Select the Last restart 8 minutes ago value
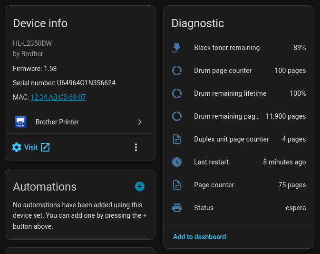Viewport: 320px width, 254px height. [x=284, y=162]
